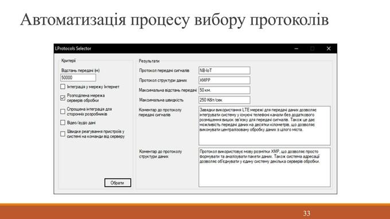Click inside signal protocol comment box

[264, 126]
